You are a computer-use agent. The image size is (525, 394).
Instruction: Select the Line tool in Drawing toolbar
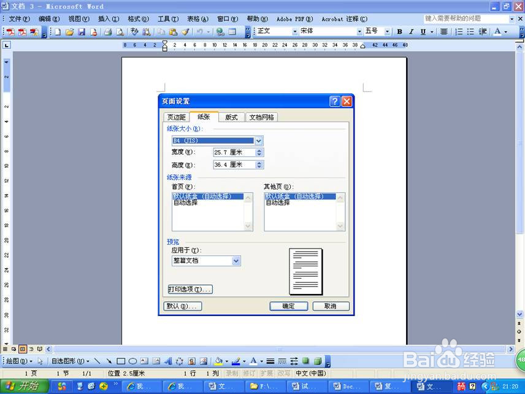pyautogui.click(x=98, y=361)
